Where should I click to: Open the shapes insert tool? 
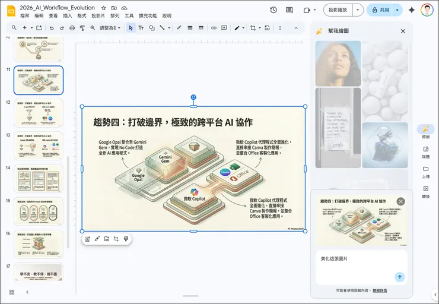(152, 28)
